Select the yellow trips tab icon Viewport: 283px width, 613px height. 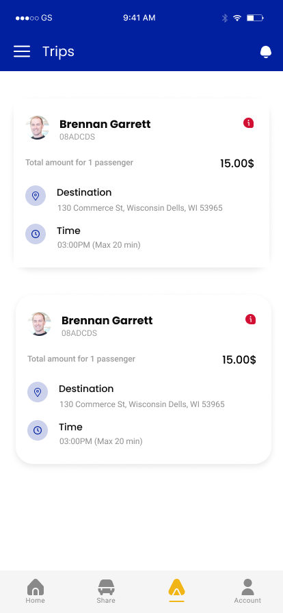[x=176, y=589]
